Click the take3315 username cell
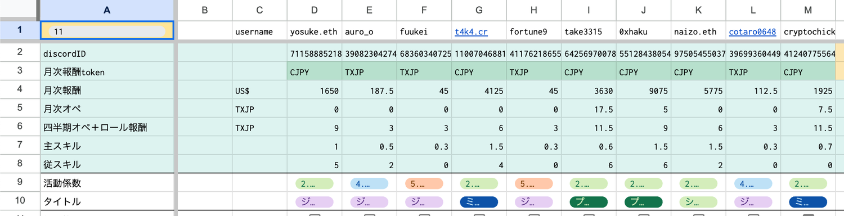 [x=589, y=31]
